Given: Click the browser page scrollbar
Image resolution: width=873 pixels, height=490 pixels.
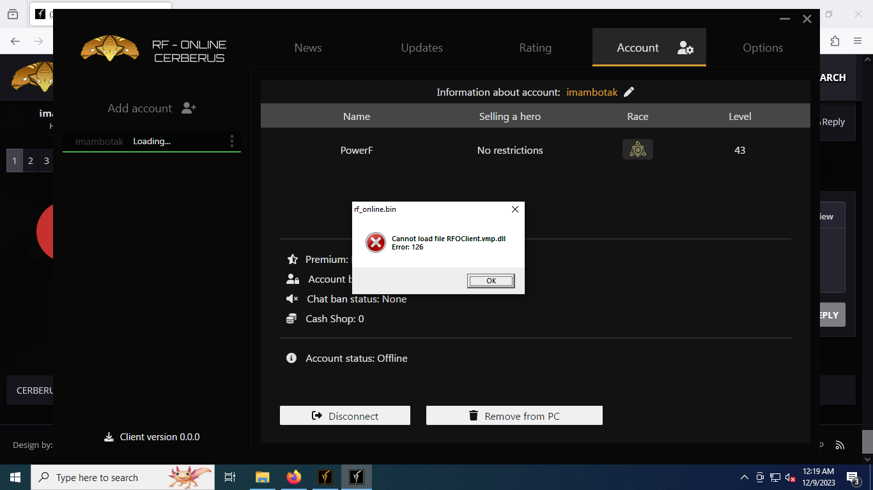Looking at the screenshot, I should (x=867, y=441).
